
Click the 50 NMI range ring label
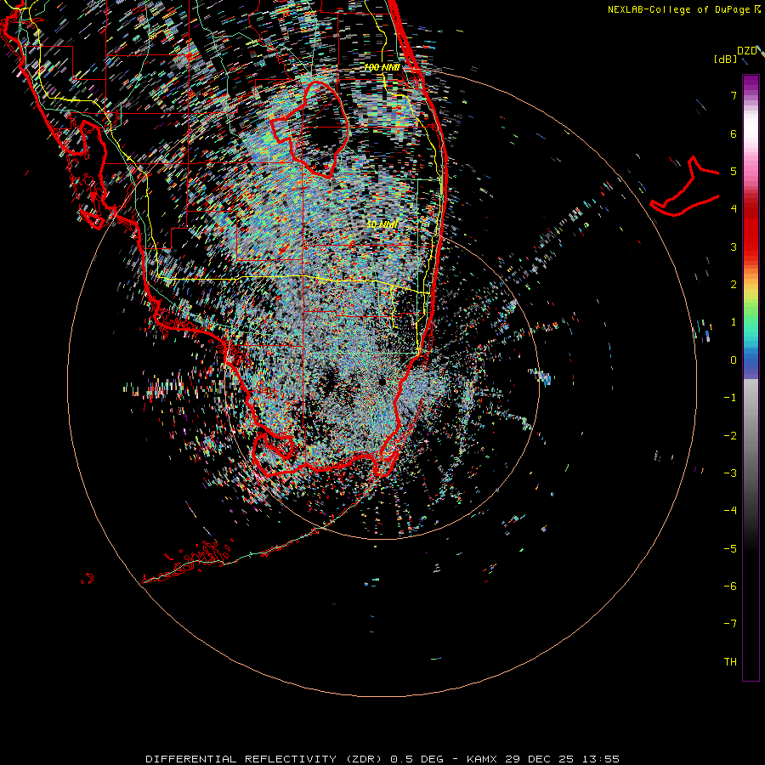coord(382,224)
